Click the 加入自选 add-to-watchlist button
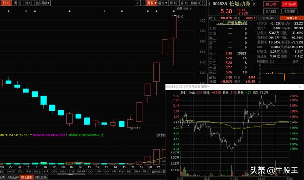Viewport: 304px width, 180px height. pyautogui.click(x=271, y=11)
